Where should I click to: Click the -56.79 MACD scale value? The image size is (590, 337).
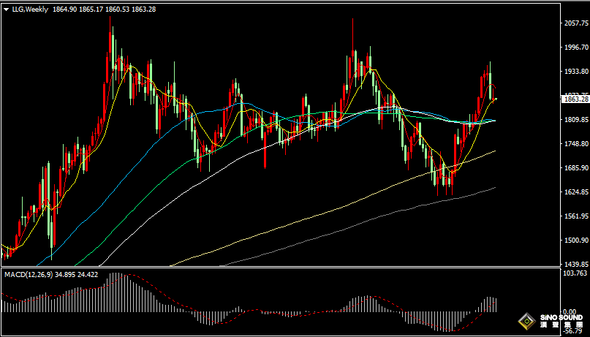574,331
